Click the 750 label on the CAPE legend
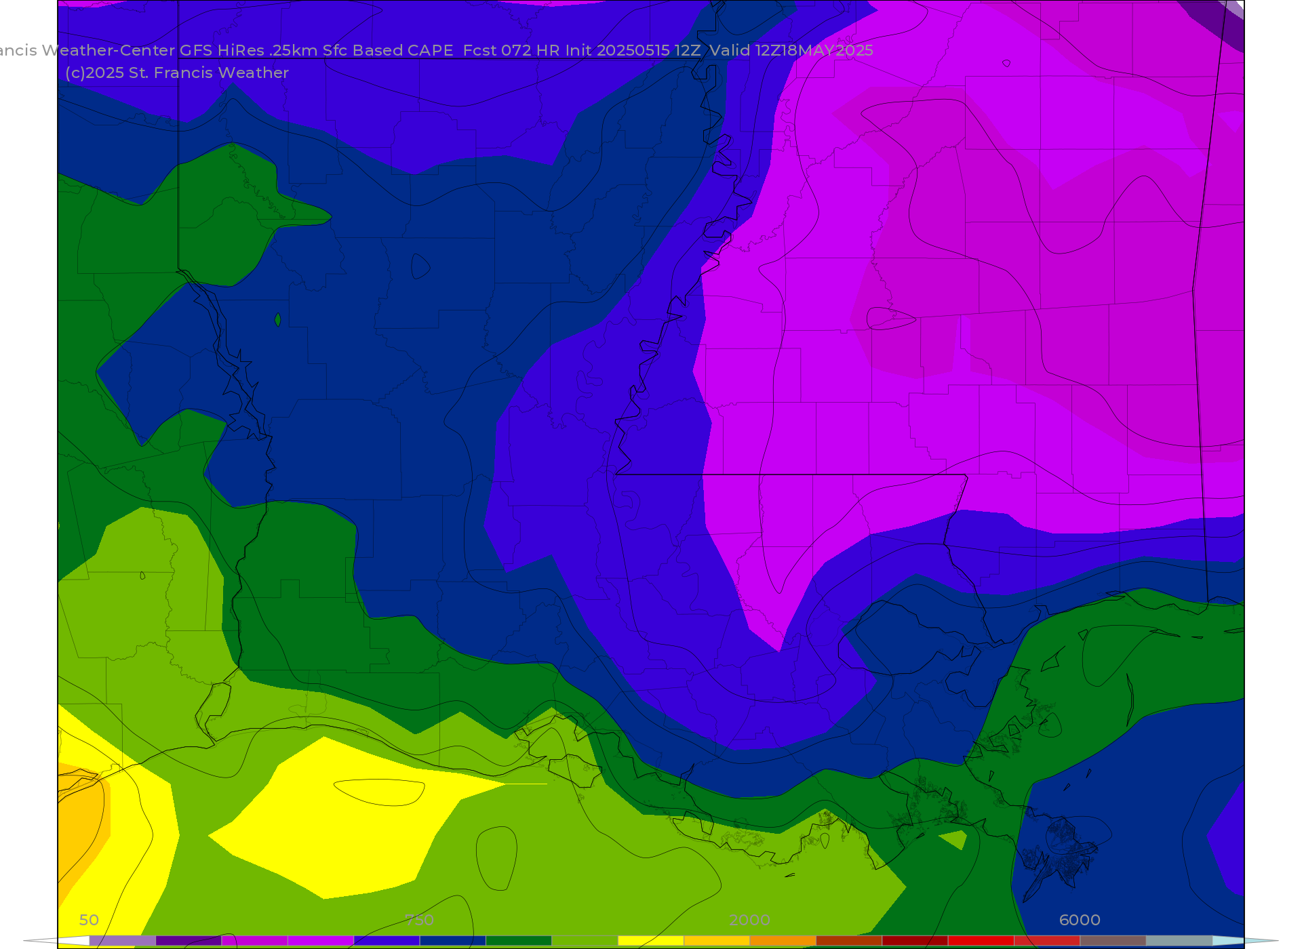Image resolution: width=1302 pixels, height=949 pixels. (419, 920)
